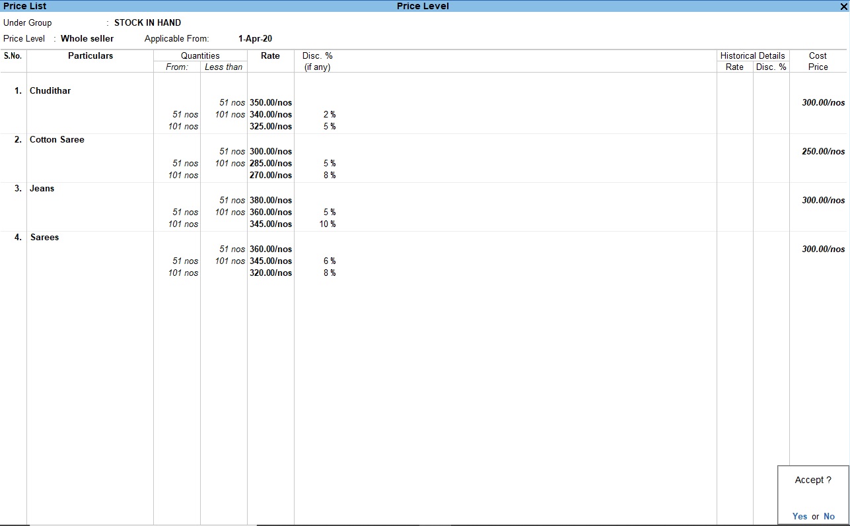Screen dimensions: 850x526
Task: Click Yes to accept the price list
Action: coord(799,516)
